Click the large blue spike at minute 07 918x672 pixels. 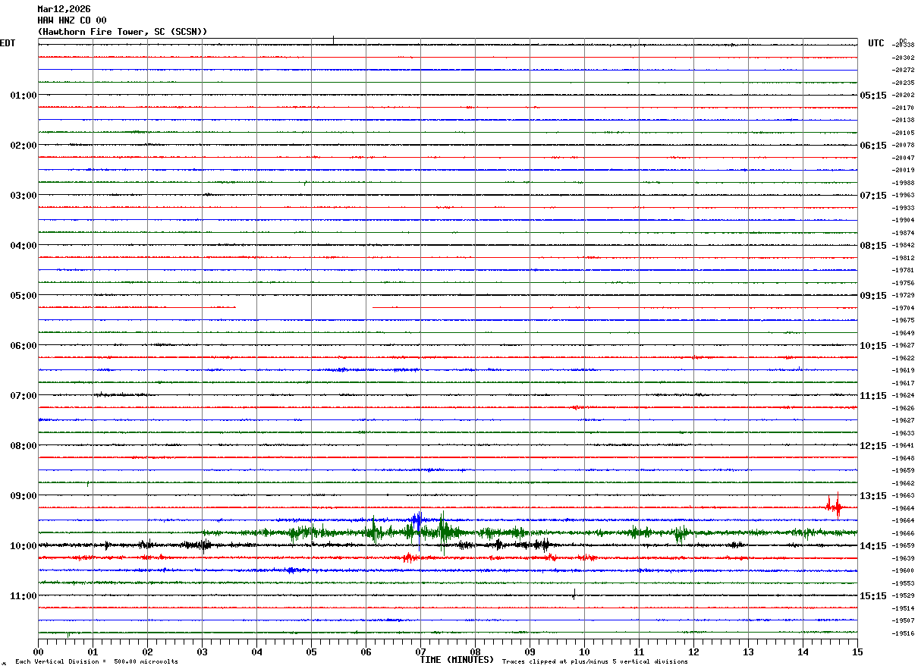point(417,531)
